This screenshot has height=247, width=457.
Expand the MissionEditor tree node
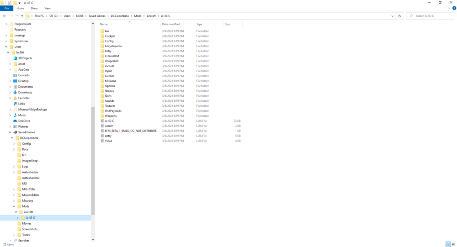coord(14,195)
